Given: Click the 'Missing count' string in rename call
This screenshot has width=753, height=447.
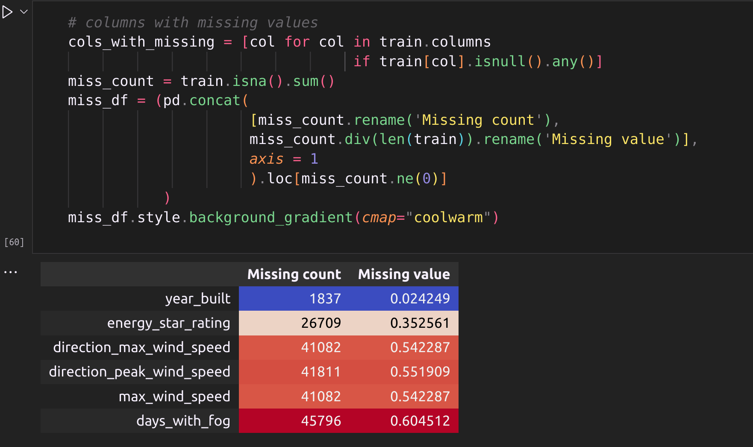Looking at the screenshot, I should coord(478,120).
